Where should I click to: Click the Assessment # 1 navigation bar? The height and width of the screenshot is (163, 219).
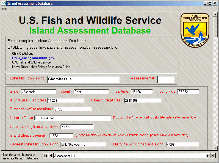tap(129, 156)
